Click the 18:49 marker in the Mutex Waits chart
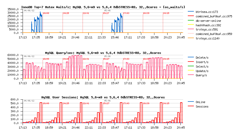 tap(46, 13)
